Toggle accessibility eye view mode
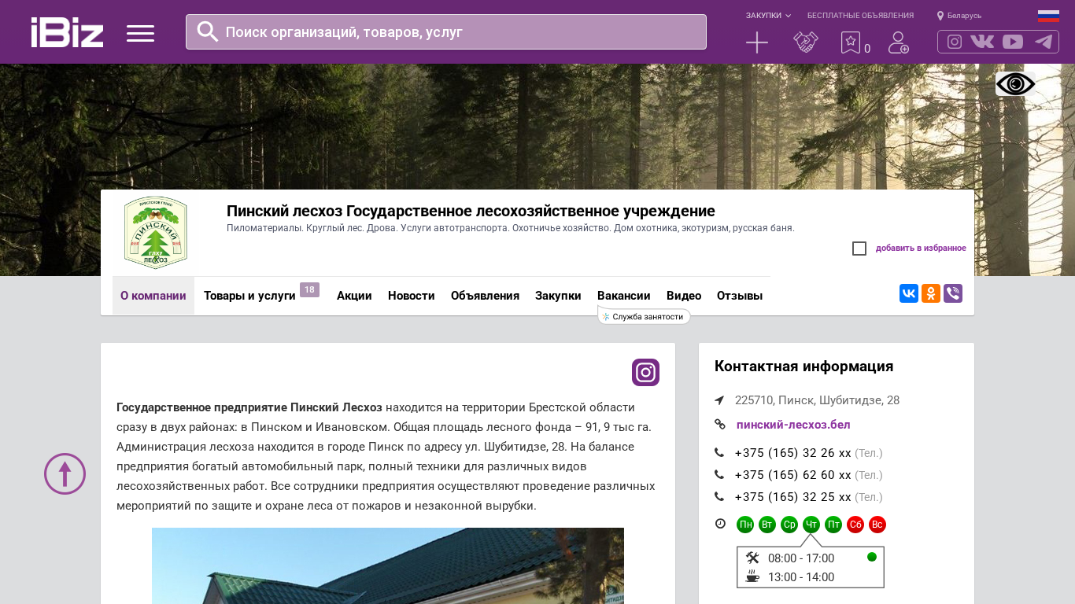 pos(1015,84)
